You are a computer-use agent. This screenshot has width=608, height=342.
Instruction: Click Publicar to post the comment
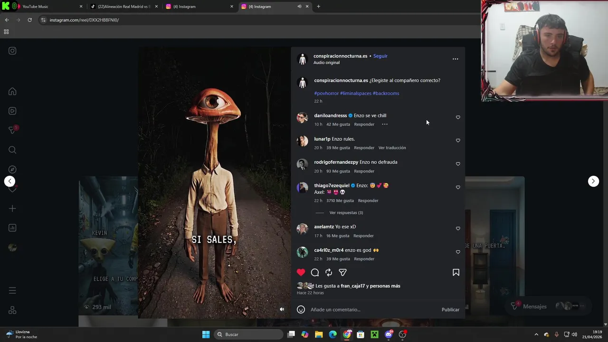[450, 310]
